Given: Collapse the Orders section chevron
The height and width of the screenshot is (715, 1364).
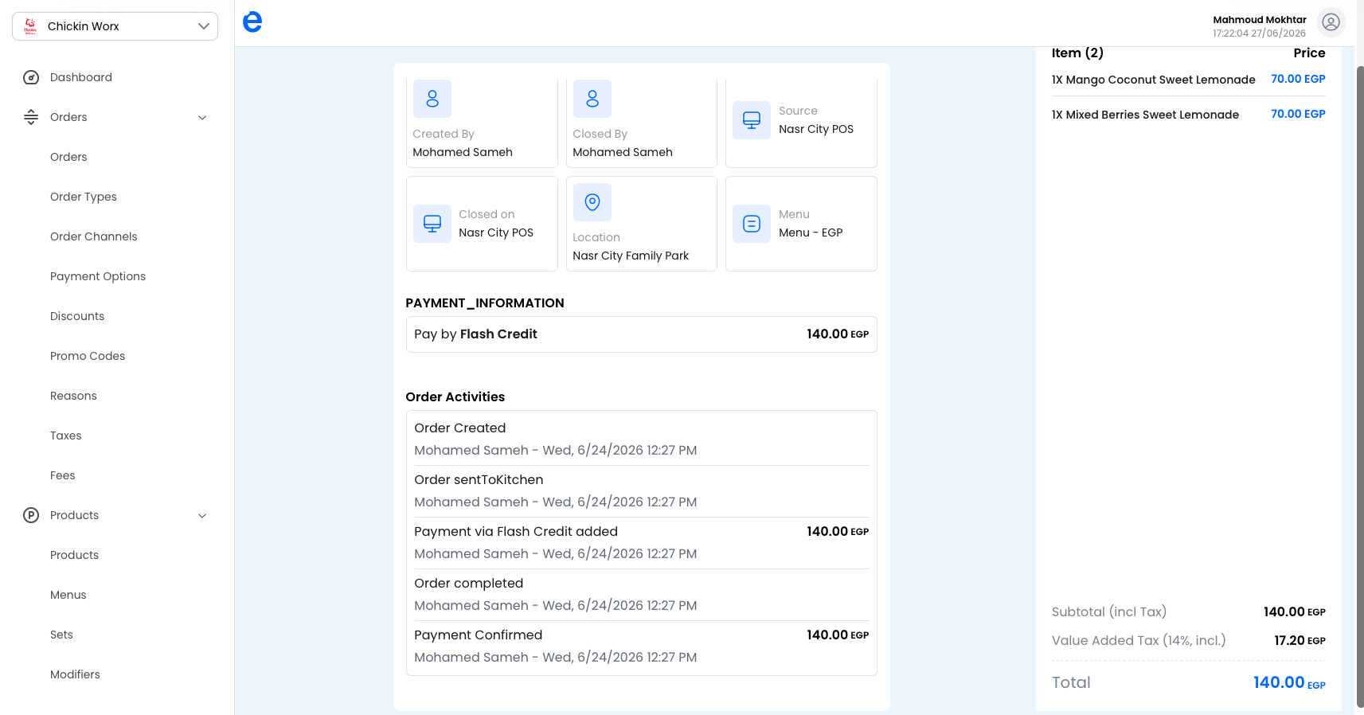Looking at the screenshot, I should 202,118.
